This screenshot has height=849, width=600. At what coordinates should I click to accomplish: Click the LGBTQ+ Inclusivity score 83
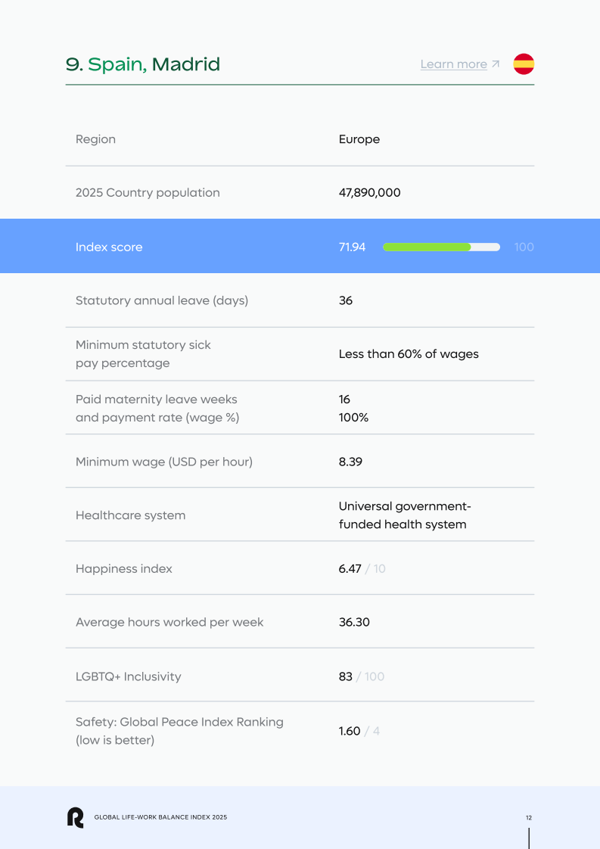(x=346, y=676)
